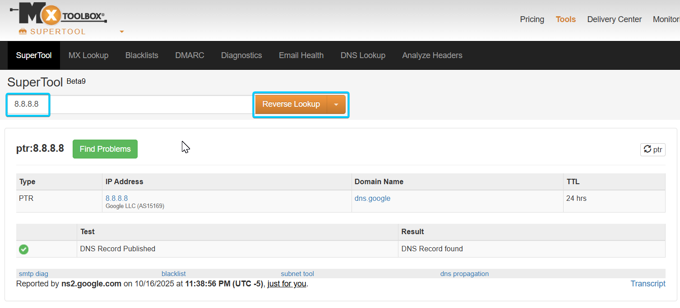680x308 pixels.
Task: Go to the Analyze Headers tab
Action: coord(432,55)
